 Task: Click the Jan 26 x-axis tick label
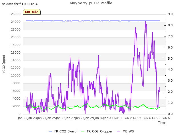click(x=61, y=118)
